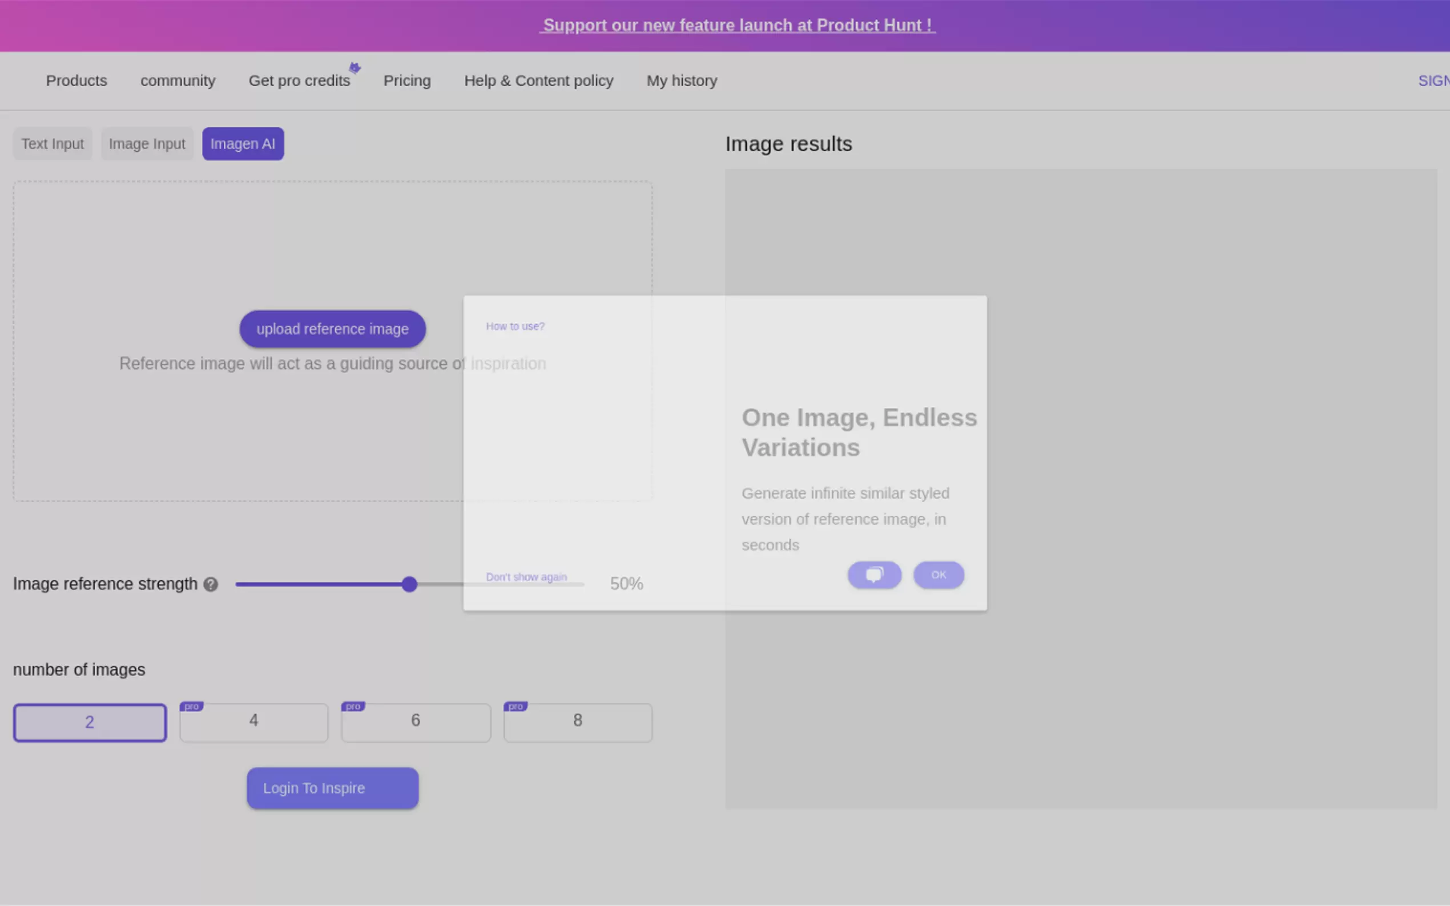
Task: Click the help question mark next to reference strength
Action: point(211,584)
